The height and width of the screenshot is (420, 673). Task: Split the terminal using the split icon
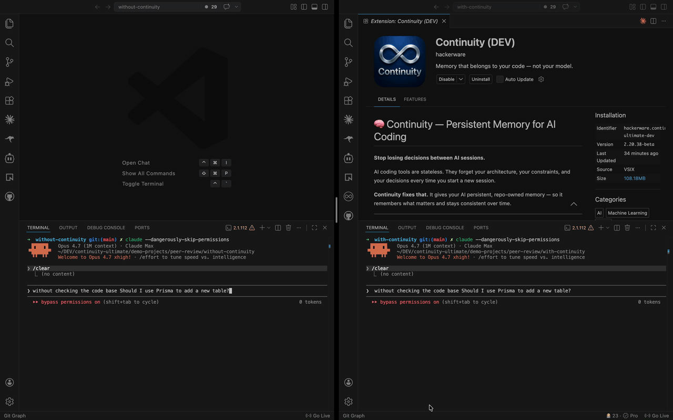(x=278, y=227)
